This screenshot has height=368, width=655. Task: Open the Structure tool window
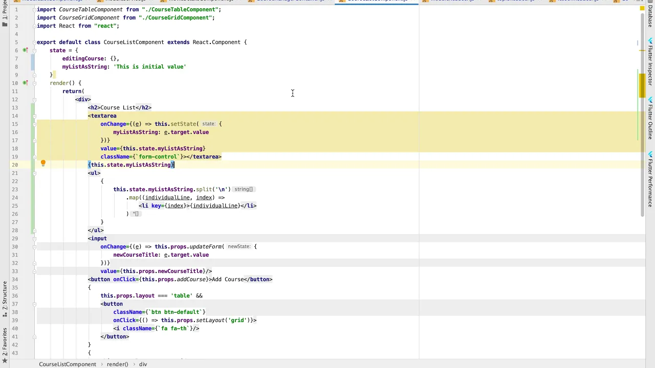pyautogui.click(x=5, y=300)
